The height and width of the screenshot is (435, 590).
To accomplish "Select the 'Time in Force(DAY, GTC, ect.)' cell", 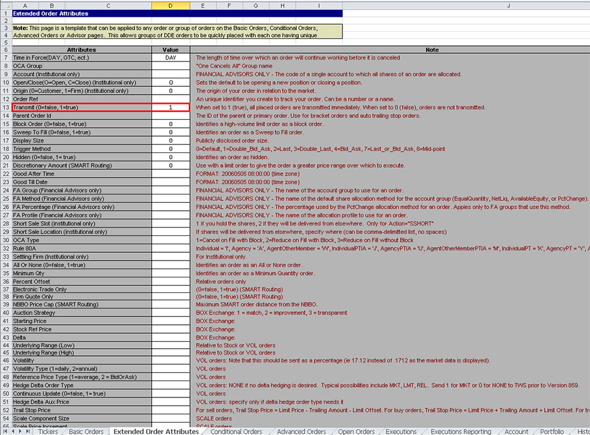I will point(82,58).
